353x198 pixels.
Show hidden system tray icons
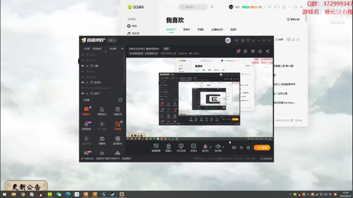290,194
